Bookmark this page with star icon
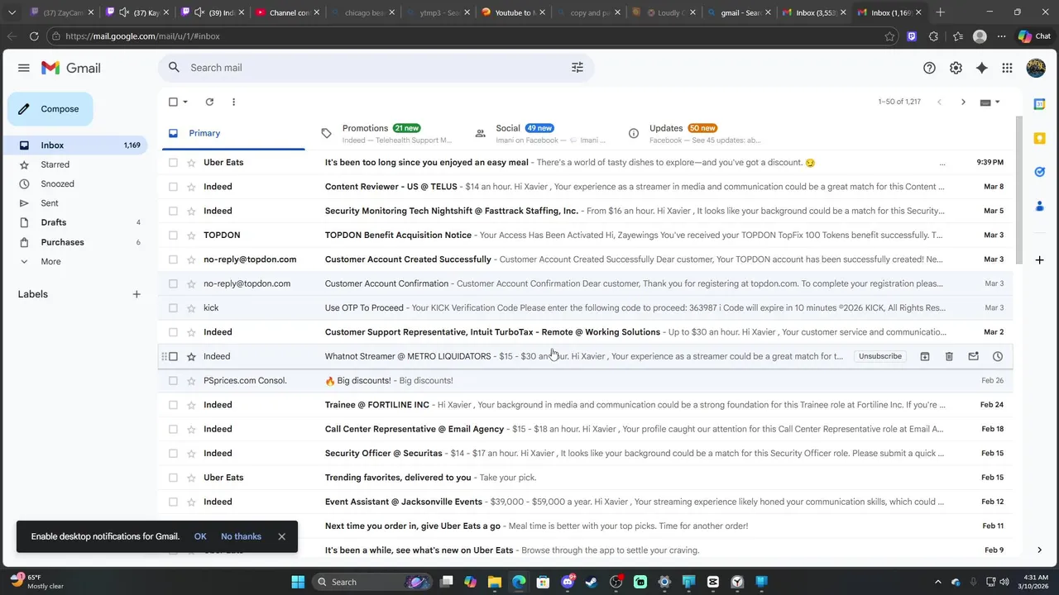This screenshot has height=595, width=1059. tap(889, 36)
